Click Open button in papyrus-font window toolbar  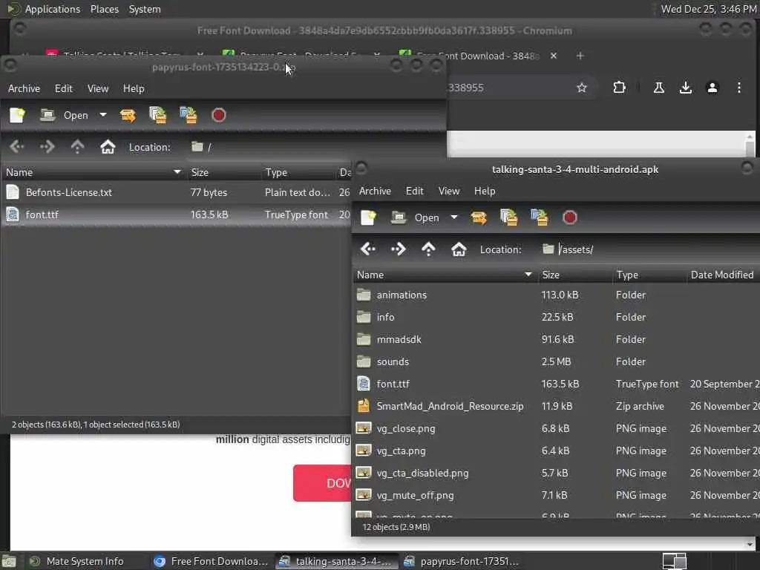point(64,115)
